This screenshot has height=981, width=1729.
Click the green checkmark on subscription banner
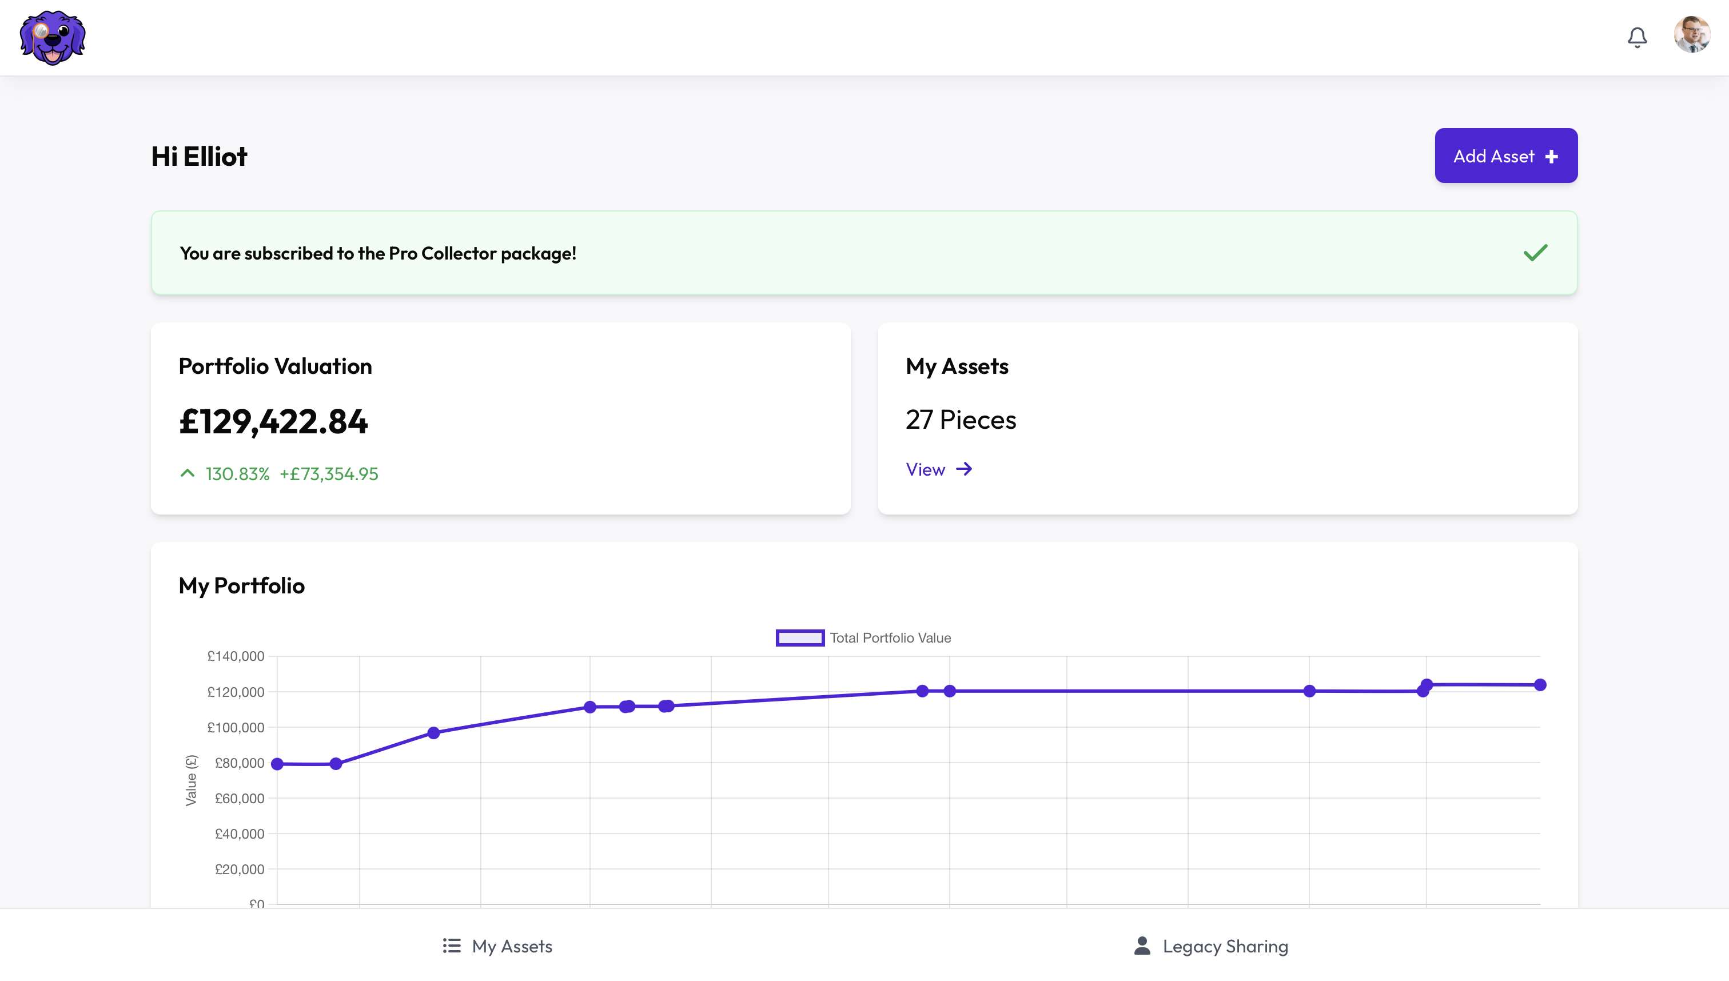coord(1536,253)
